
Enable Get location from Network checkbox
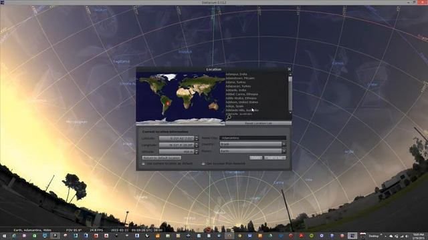(x=203, y=163)
